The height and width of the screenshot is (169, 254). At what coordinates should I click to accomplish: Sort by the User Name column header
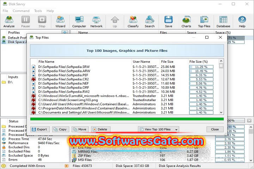point(141,62)
